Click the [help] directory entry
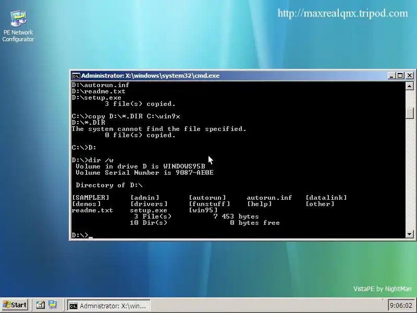This screenshot has width=417, height=313. 259,204
